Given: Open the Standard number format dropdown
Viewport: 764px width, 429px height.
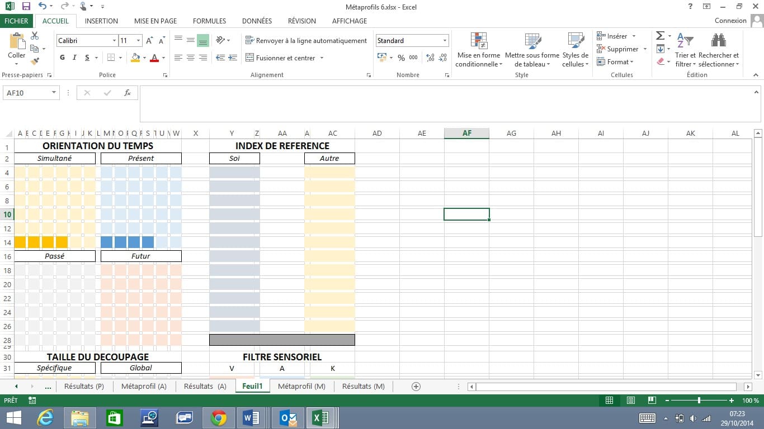Looking at the screenshot, I should tap(445, 41).
